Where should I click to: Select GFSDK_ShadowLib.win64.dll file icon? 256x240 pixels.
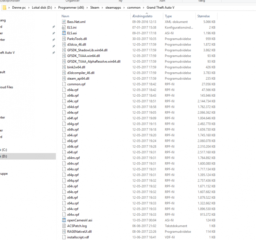click(64, 50)
